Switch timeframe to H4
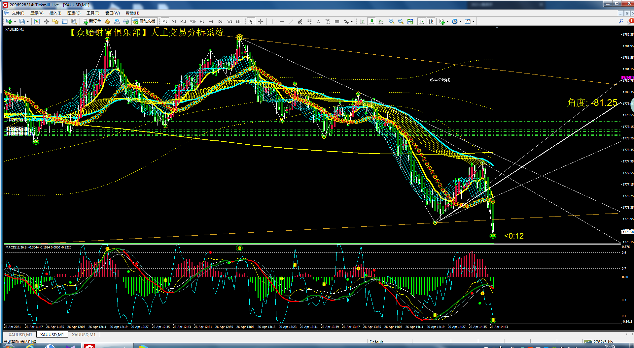Screen dimensions: 634x348 pyautogui.click(x=211, y=21)
